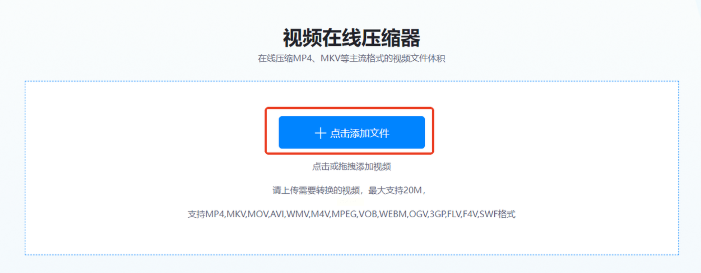Click the blue 点击添加文件 button
The image size is (701, 273).
(352, 132)
